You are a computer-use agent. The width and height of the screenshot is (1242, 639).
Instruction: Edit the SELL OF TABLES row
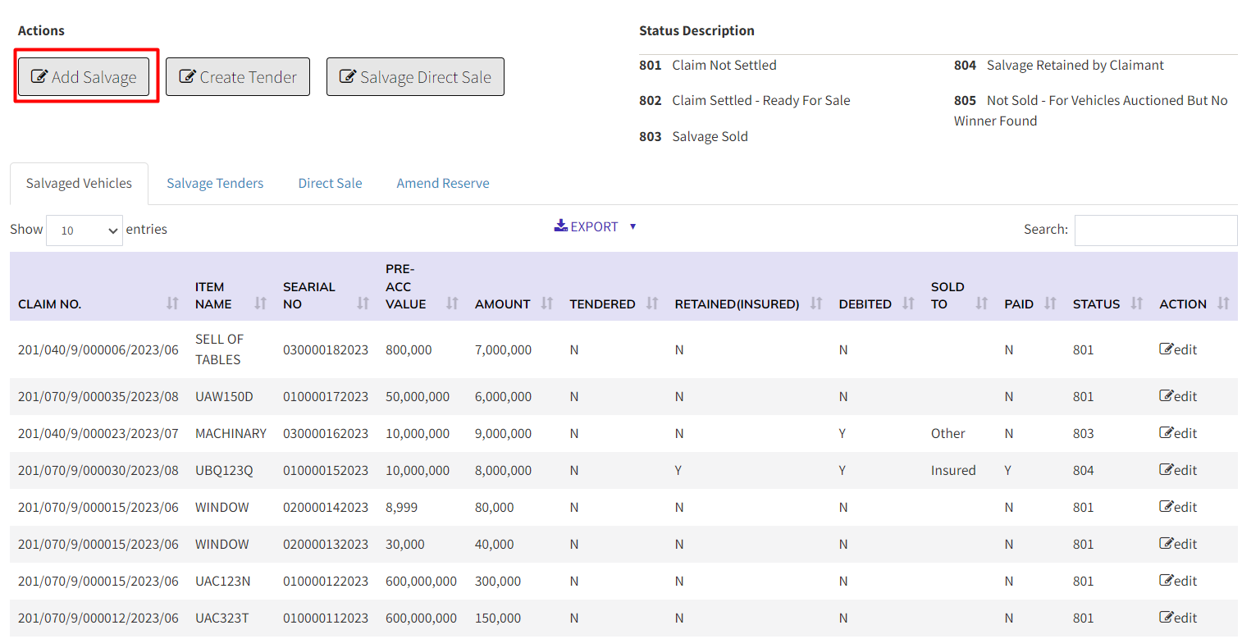(x=1178, y=349)
